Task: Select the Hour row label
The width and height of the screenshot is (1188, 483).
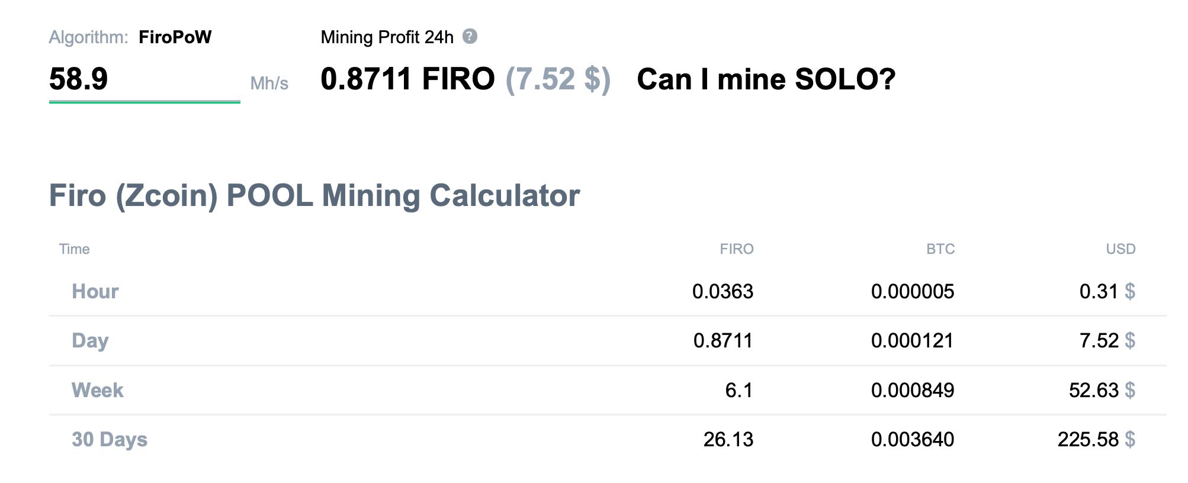Action: click(x=95, y=291)
